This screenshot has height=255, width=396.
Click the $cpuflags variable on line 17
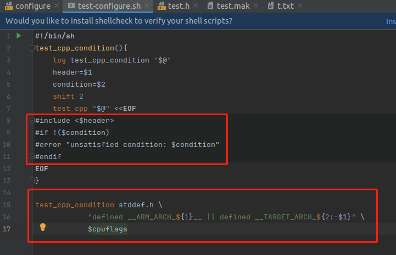pos(108,229)
